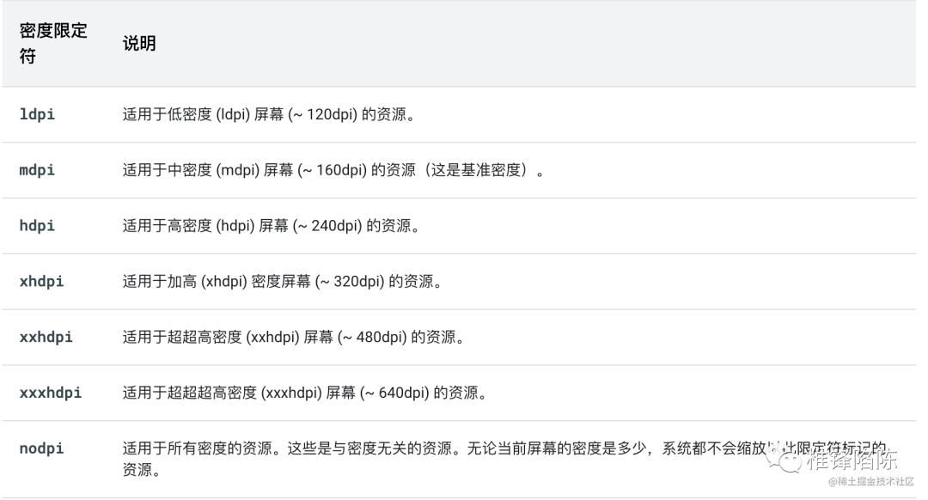Select the ldpi qualifier label

coord(38,114)
